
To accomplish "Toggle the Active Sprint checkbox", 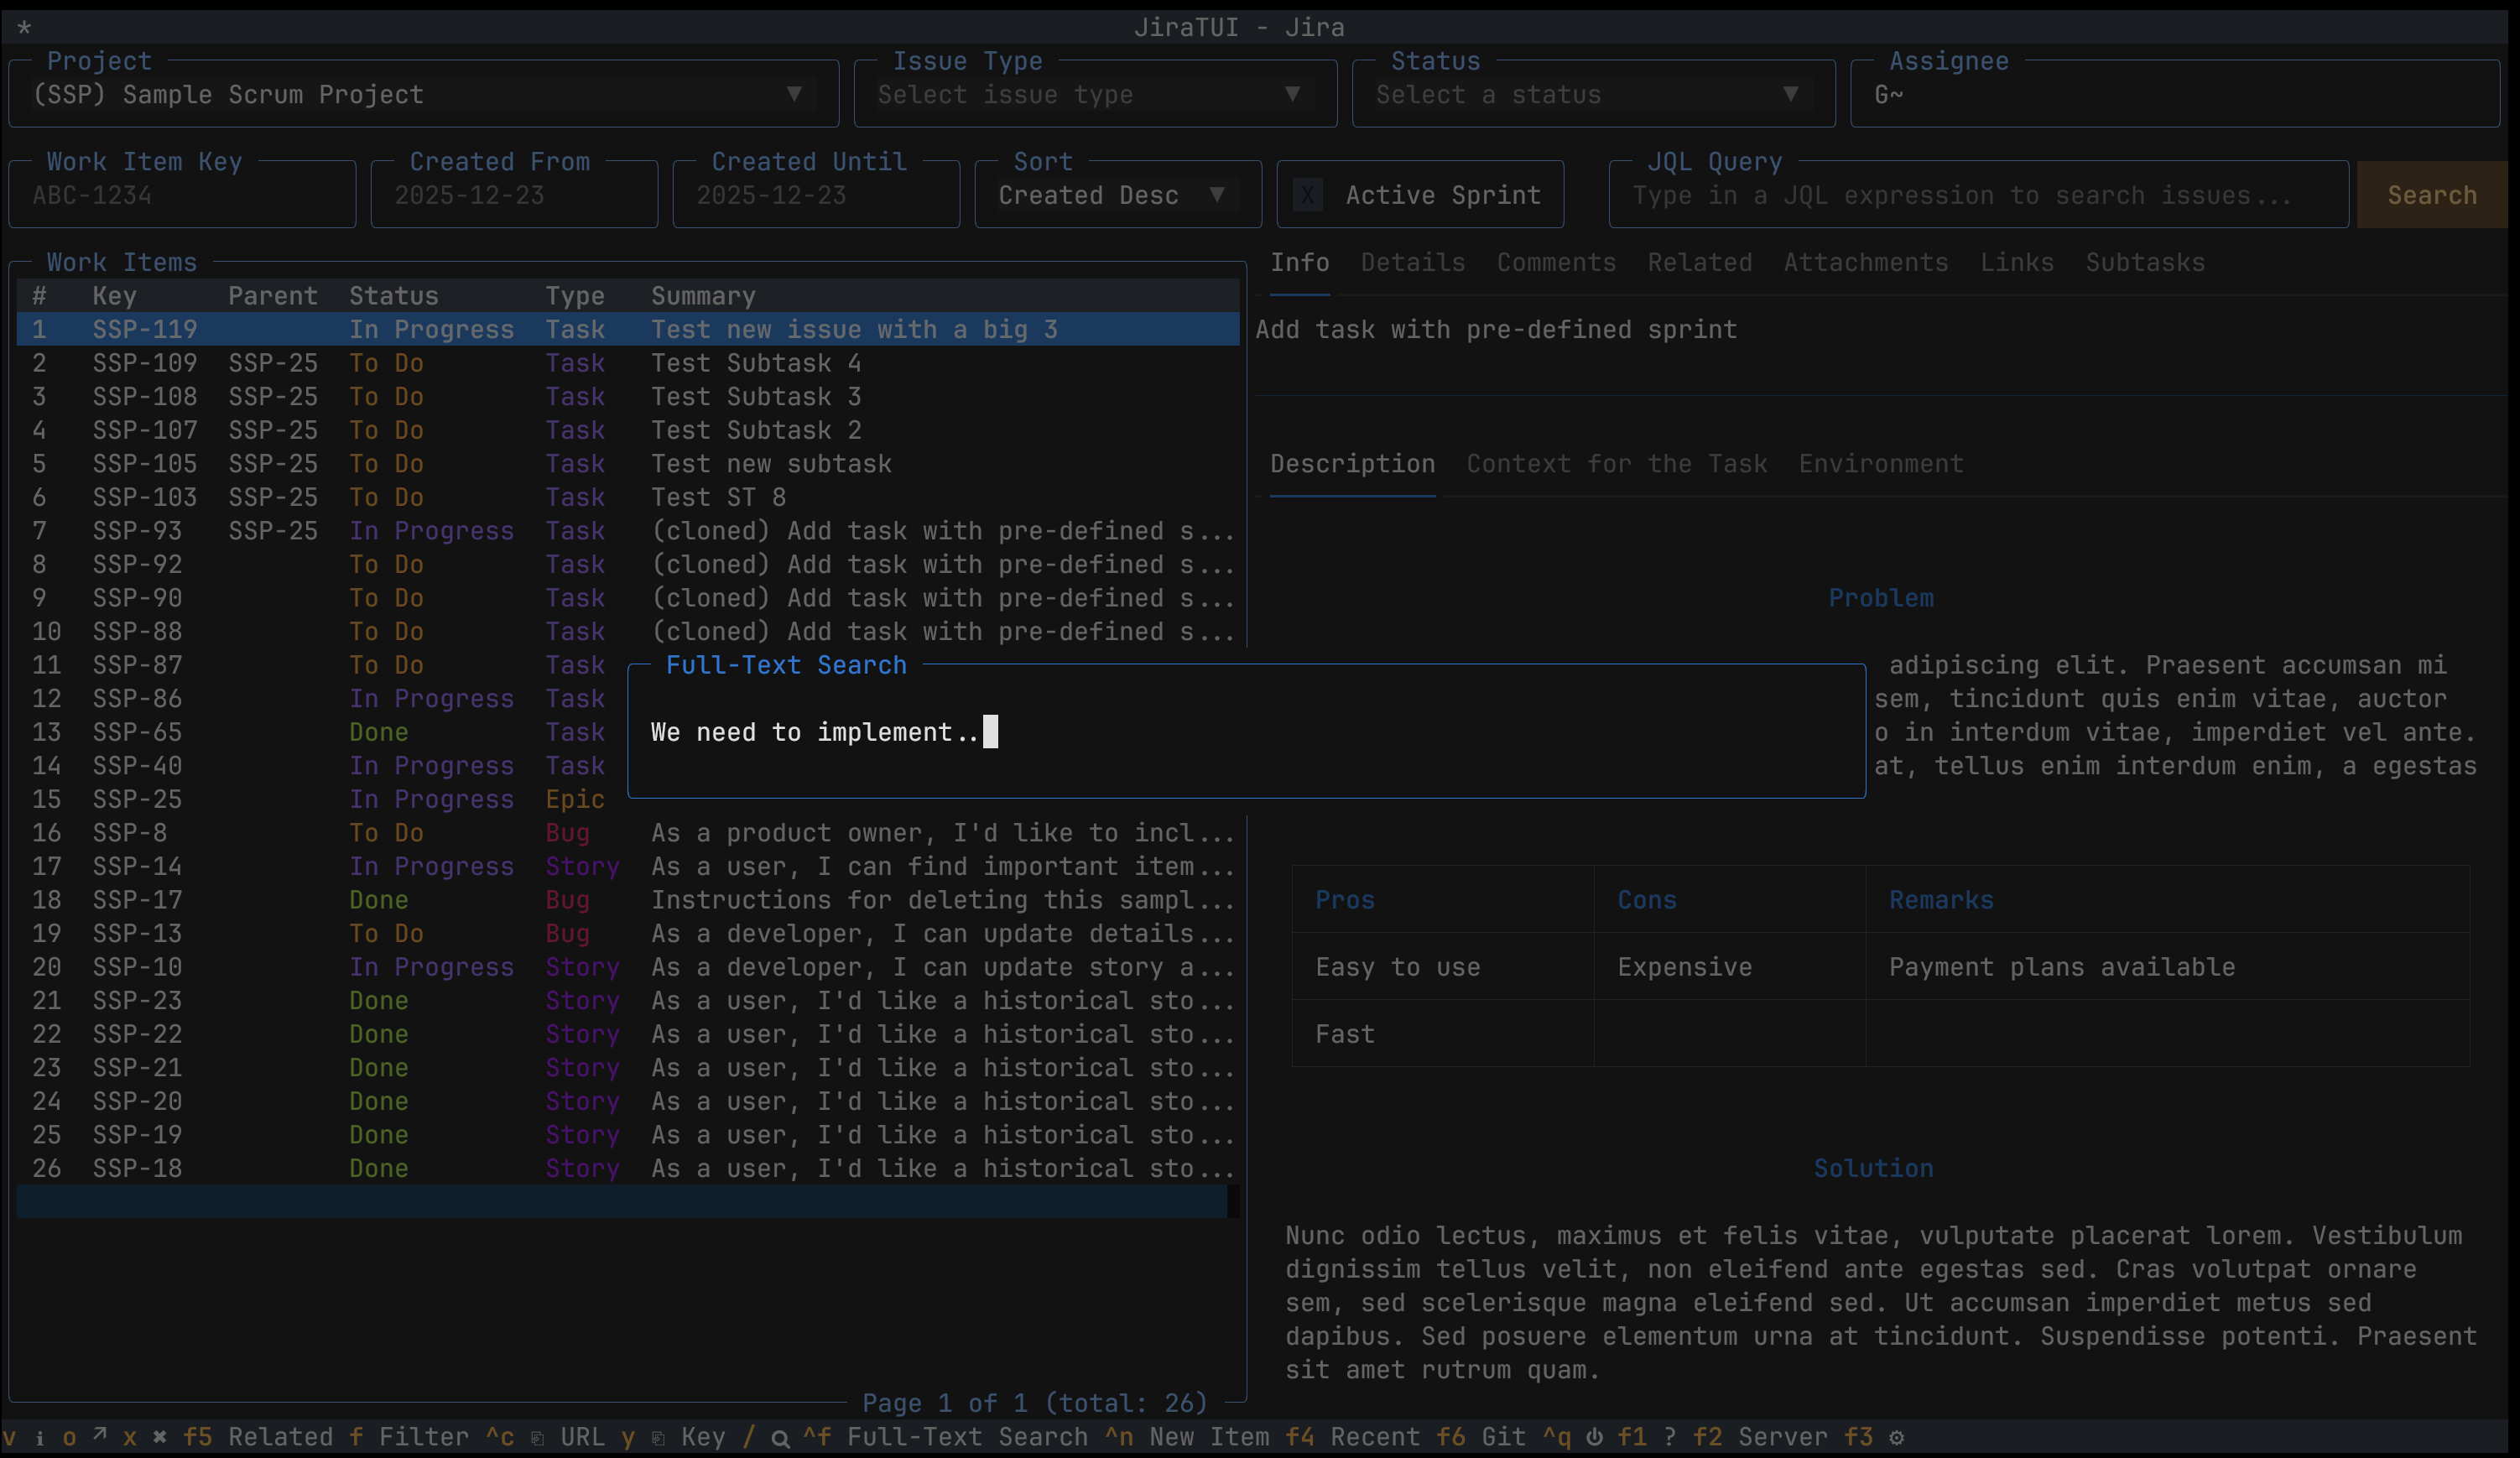I will pos(1307,195).
